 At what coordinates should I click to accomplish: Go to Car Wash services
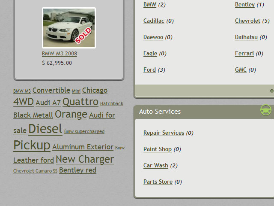[156, 165]
